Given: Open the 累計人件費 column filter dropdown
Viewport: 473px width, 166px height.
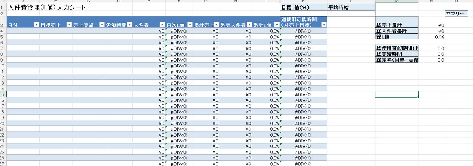Looking at the screenshot, I should pyautogui.click(x=249, y=25).
